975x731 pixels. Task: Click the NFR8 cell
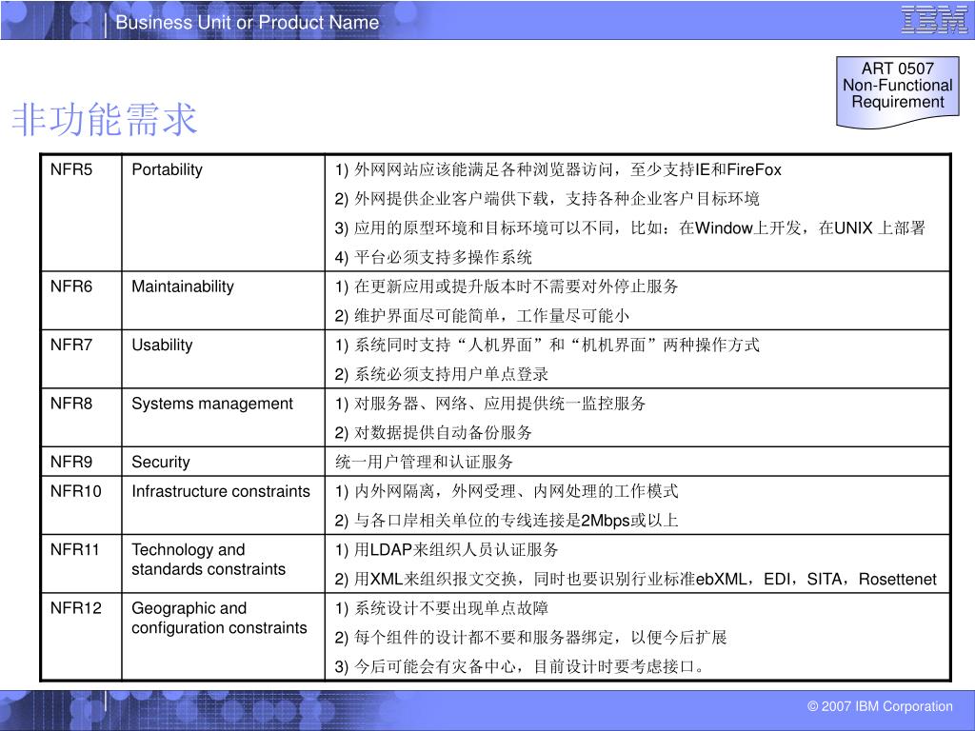click(x=82, y=417)
